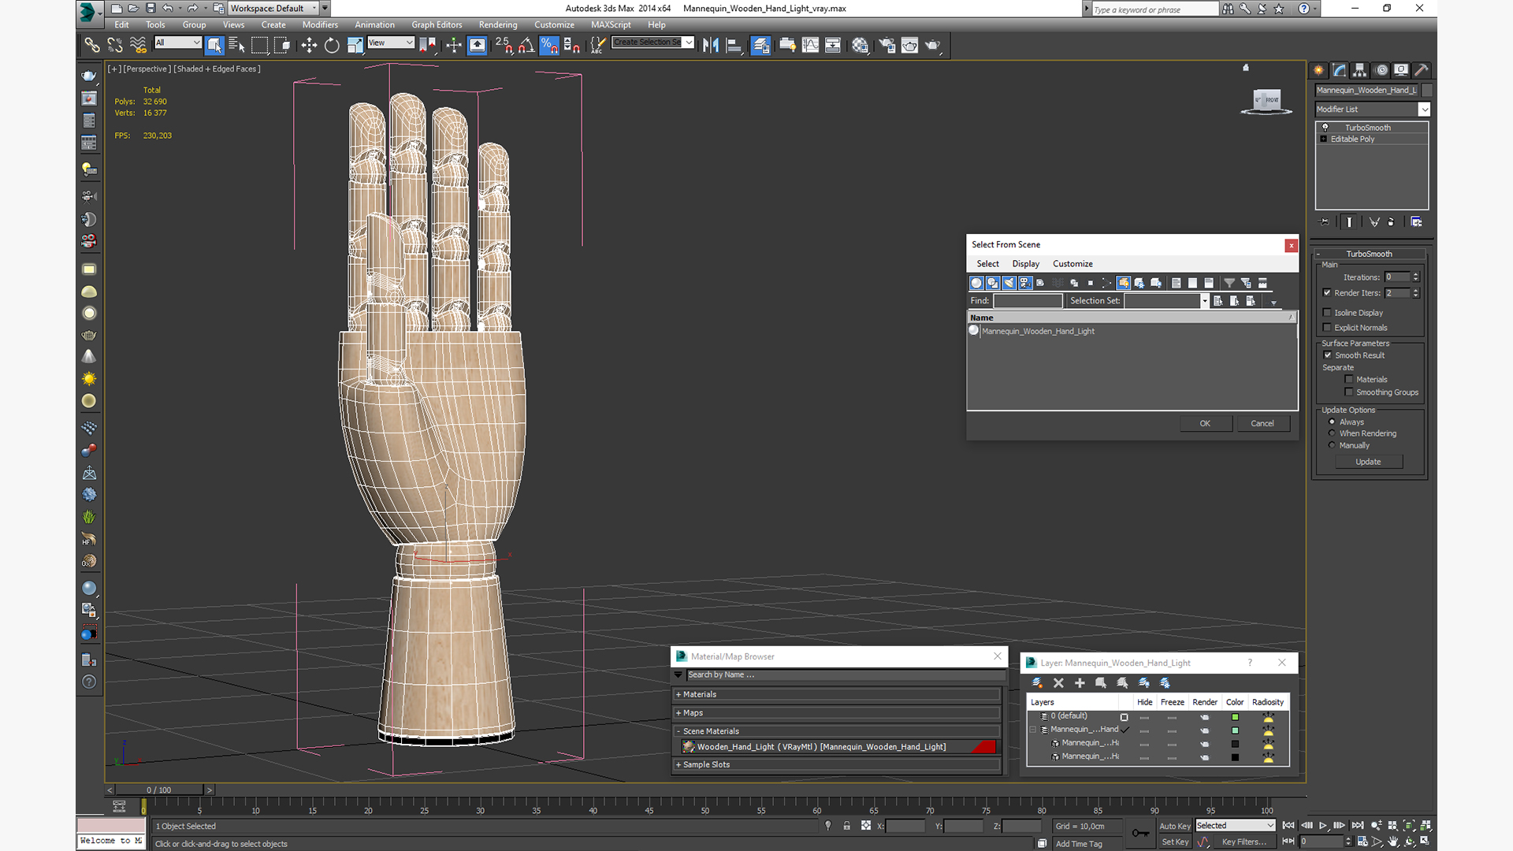Click Cancel button in Select From Scene
Image resolution: width=1513 pixels, height=851 pixels.
click(x=1262, y=423)
